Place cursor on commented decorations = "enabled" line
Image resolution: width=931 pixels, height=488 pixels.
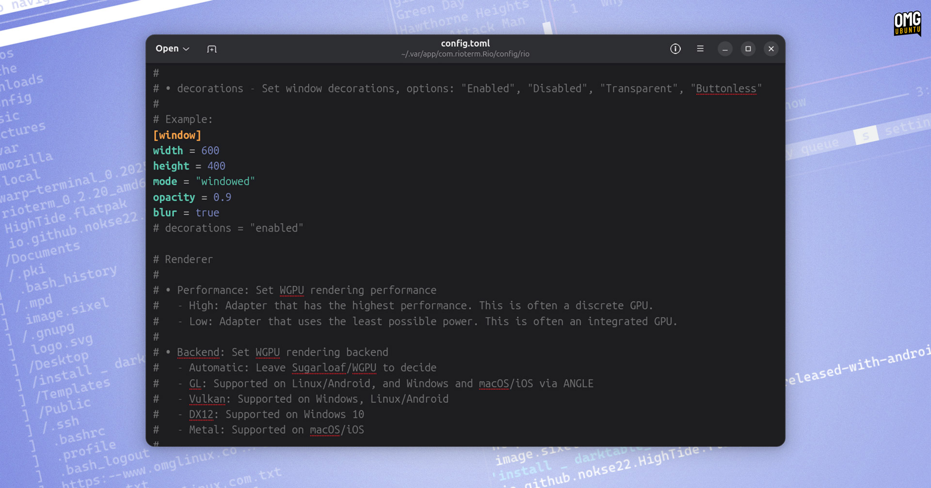[228, 228]
